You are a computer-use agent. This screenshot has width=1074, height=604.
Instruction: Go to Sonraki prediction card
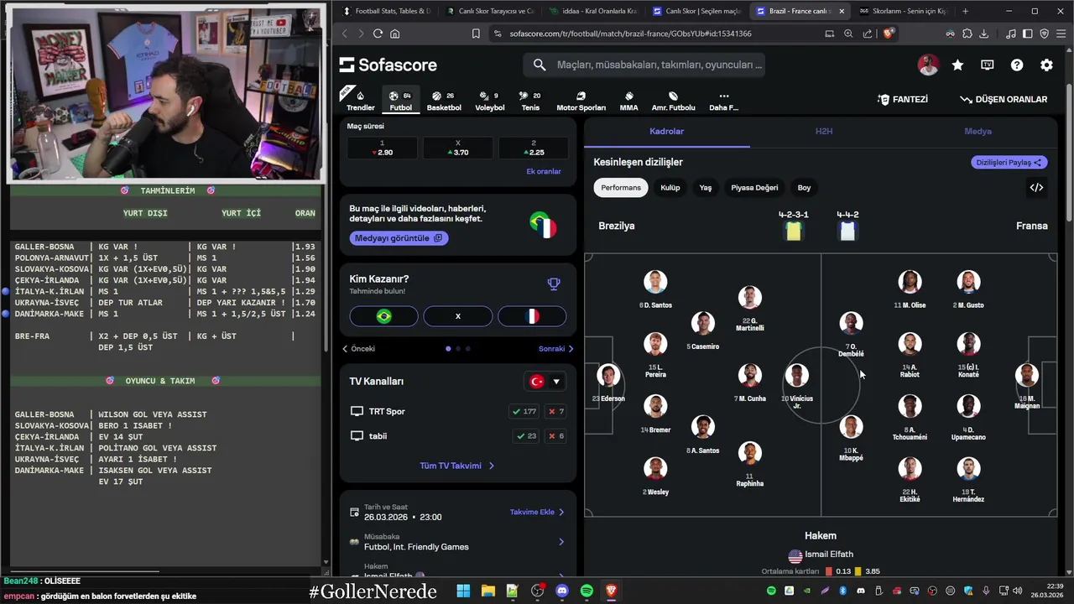pyautogui.click(x=556, y=349)
